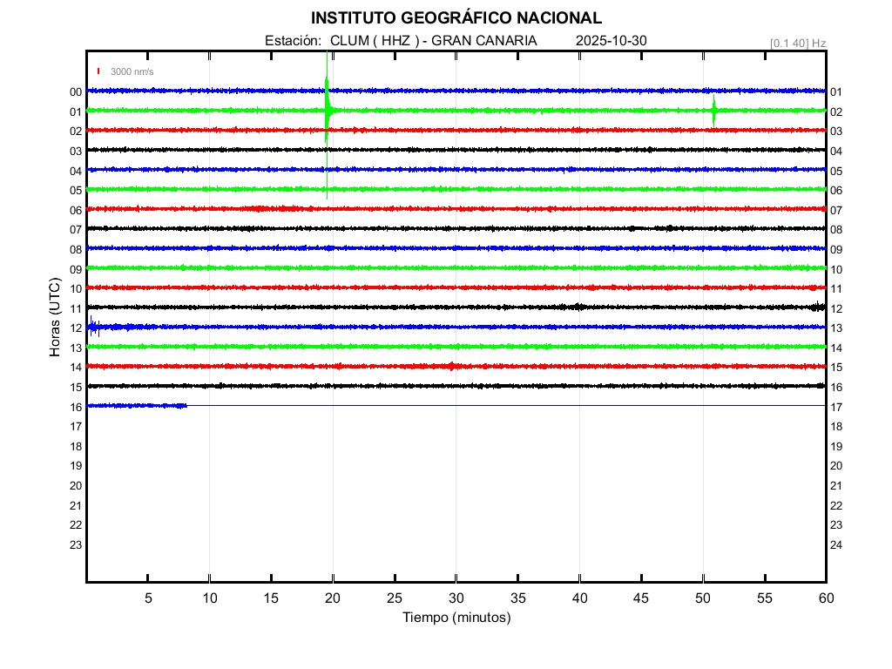Select the left-side hour label 16

[76, 407]
